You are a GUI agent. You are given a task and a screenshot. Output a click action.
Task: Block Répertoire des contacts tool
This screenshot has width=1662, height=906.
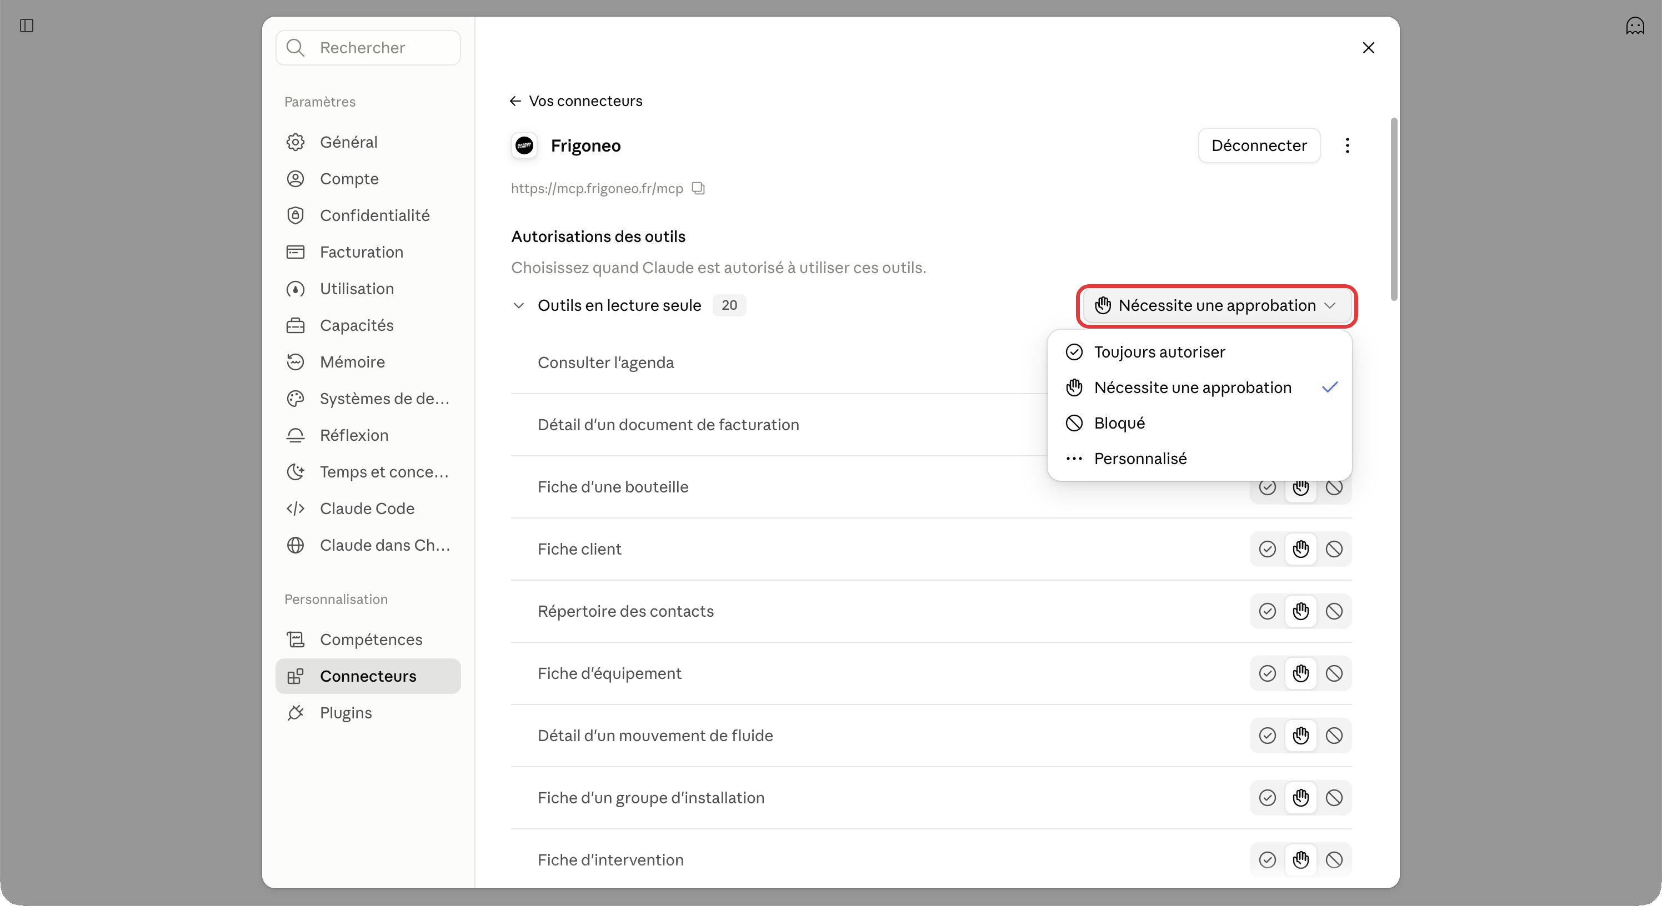1334,612
